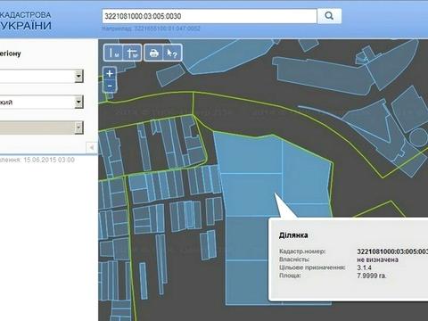Collapse the left sidebar with arrow handle
This screenshot has width=428, height=321.
[92, 147]
